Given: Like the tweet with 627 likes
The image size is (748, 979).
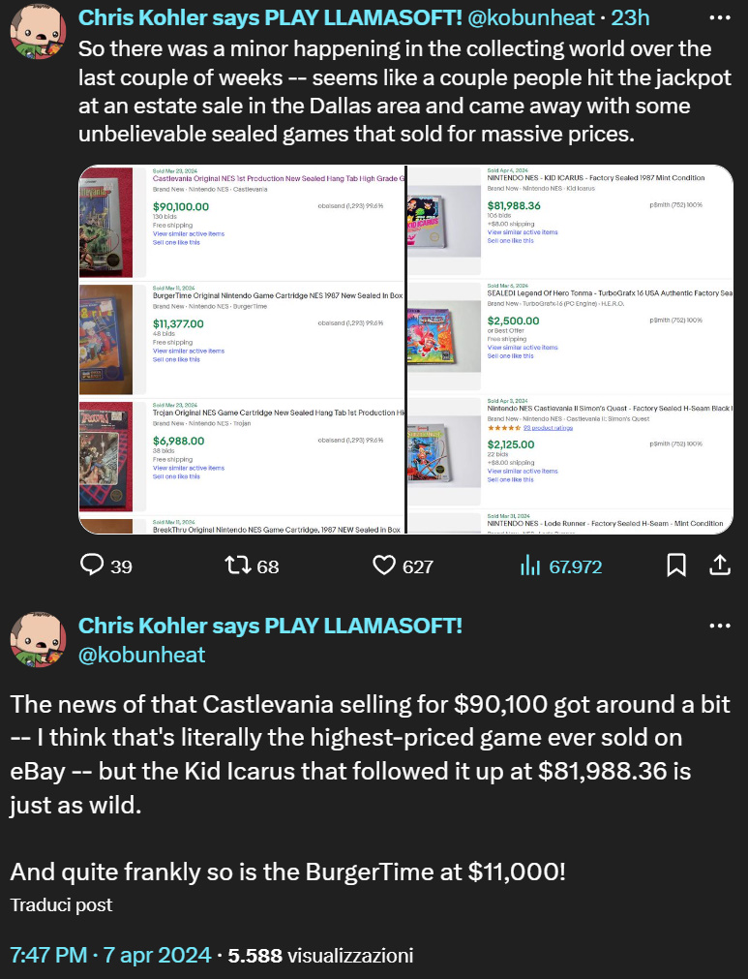Looking at the screenshot, I should (383, 566).
